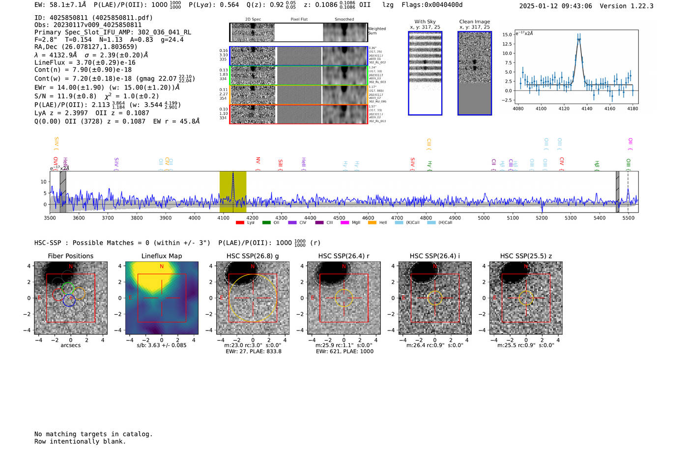Viewport: 688px width, 468px height.
Task: Click the blue circle in Fiber Positions
Action: point(69,300)
